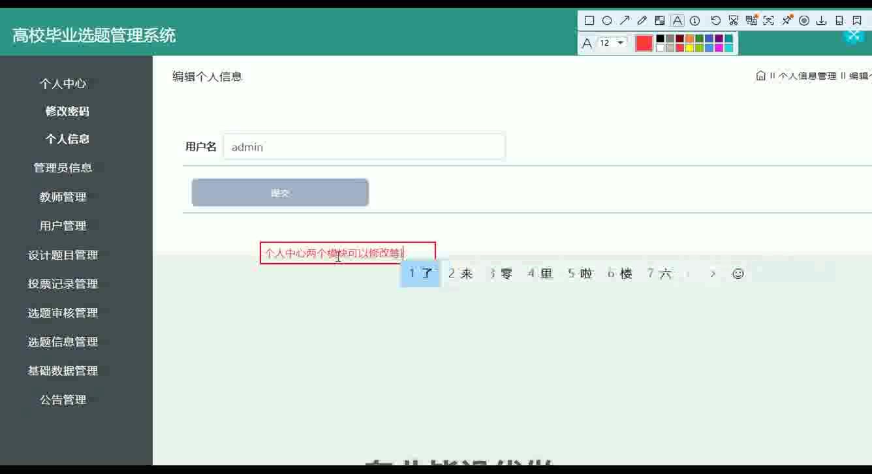The image size is (872, 474).
Task: Open 管理员信息 in sidebar
Action: [x=63, y=168]
